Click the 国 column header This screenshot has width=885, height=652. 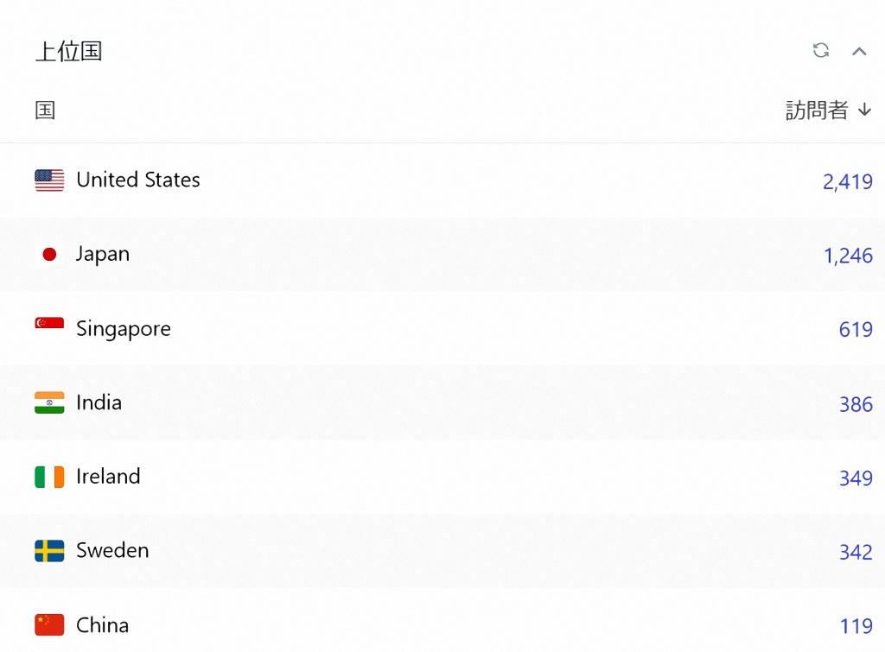pyautogui.click(x=45, y=110)
